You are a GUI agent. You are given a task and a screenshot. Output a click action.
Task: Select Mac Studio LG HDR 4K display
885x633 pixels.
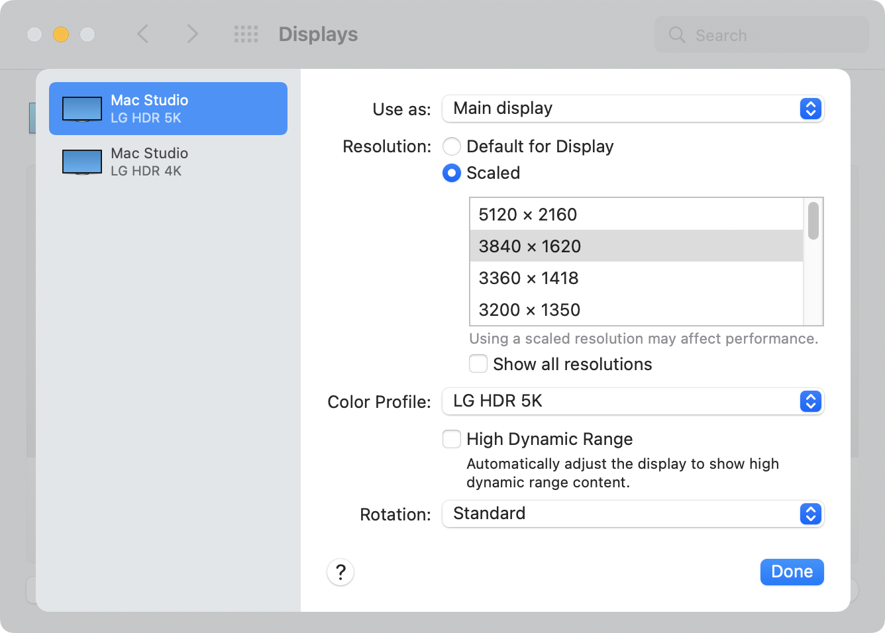[168, 162]
